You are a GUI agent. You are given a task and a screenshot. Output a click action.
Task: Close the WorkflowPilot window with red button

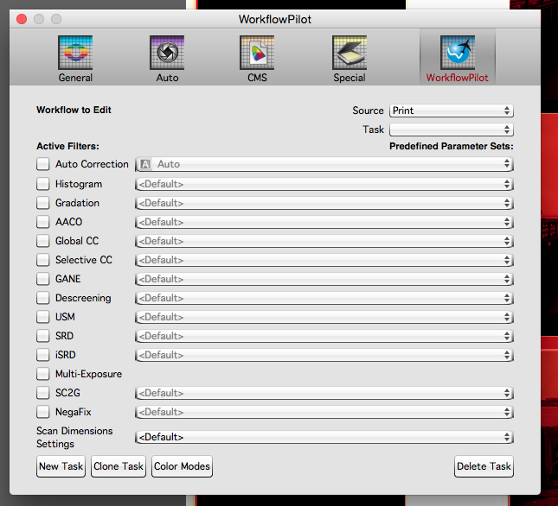(x=22, y=19)
